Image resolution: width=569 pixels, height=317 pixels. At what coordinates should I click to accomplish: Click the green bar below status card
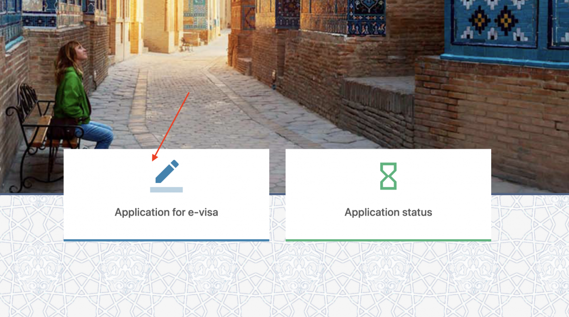388,240
